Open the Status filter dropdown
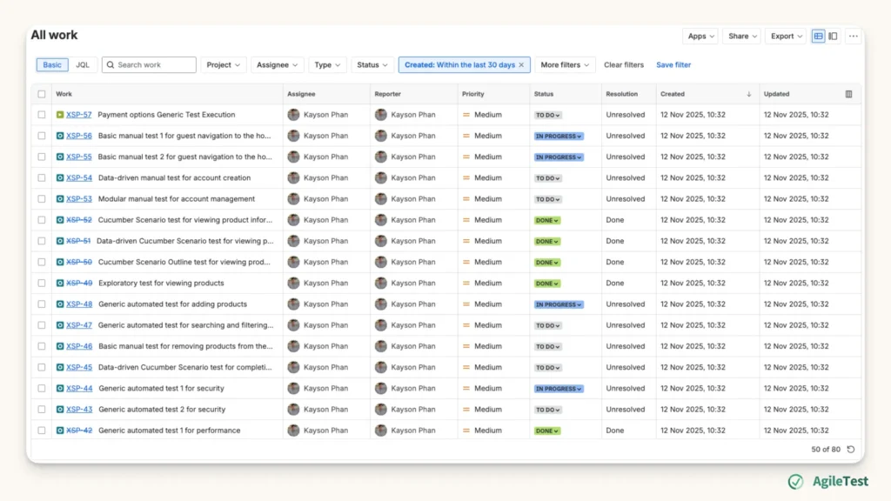 [372, 65]
